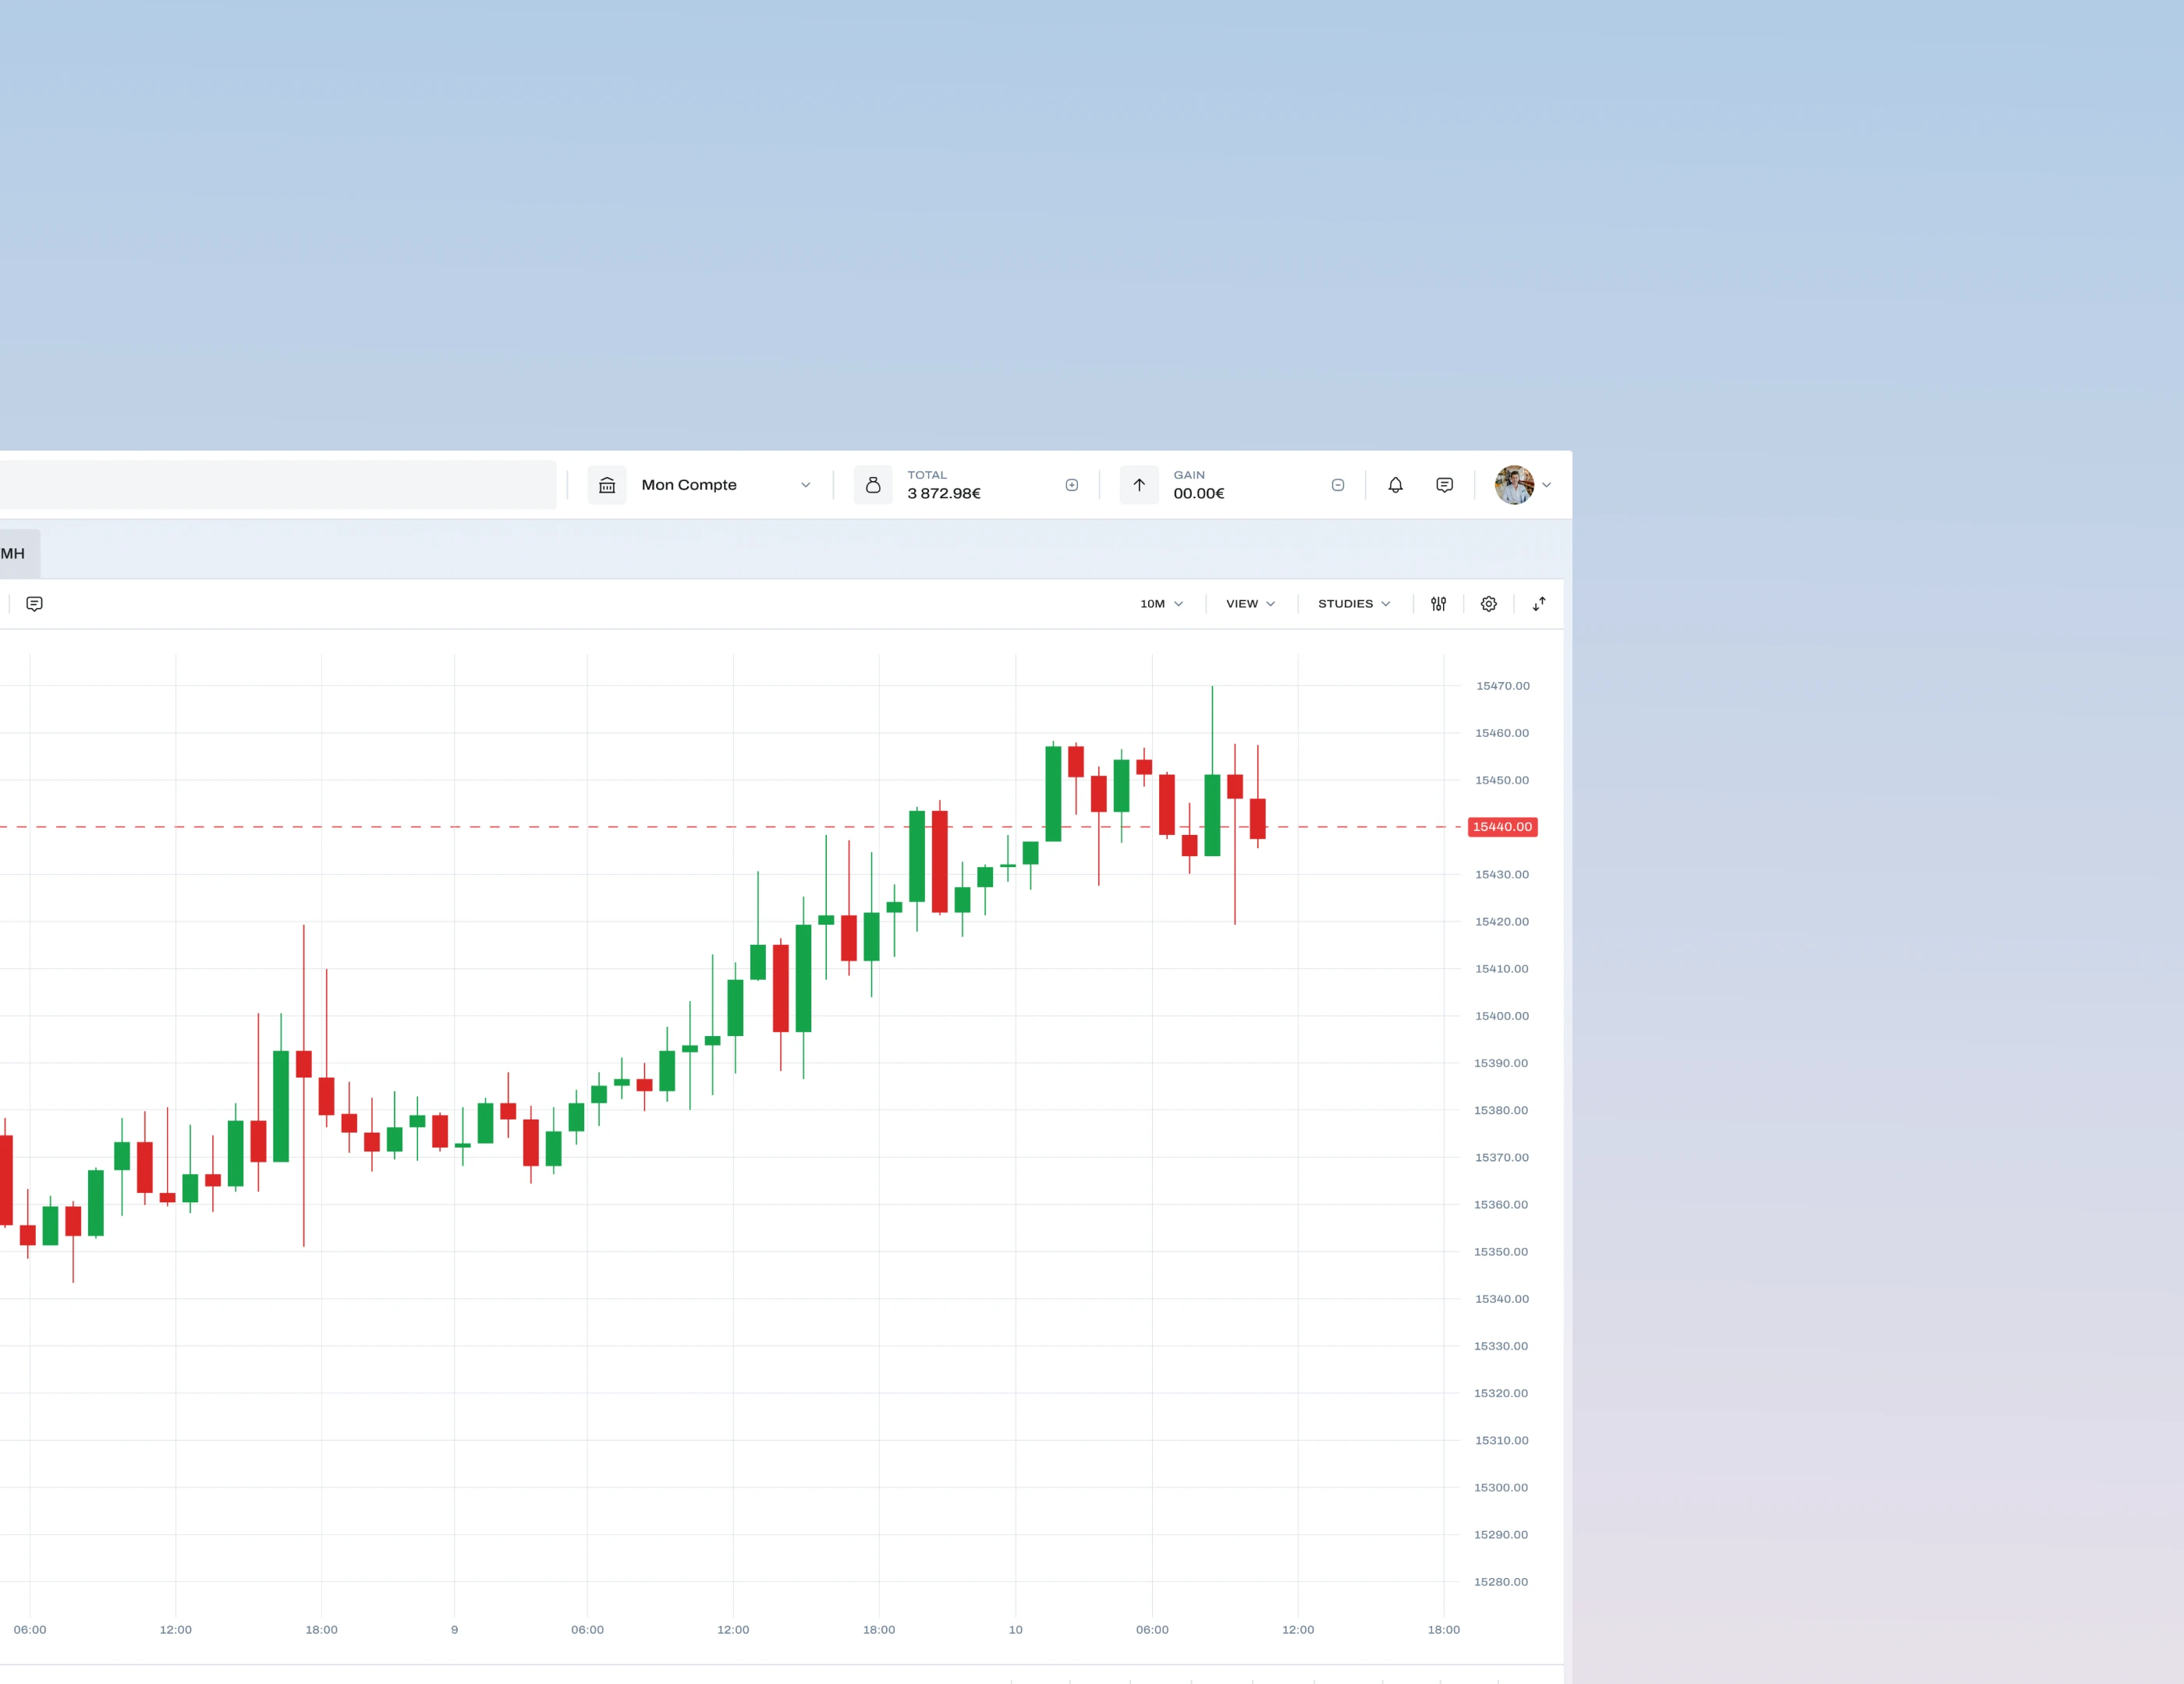Click the red 15440.00 price marker
The width and height of the screenshot is (2184, 1684).
[1502, 826]
